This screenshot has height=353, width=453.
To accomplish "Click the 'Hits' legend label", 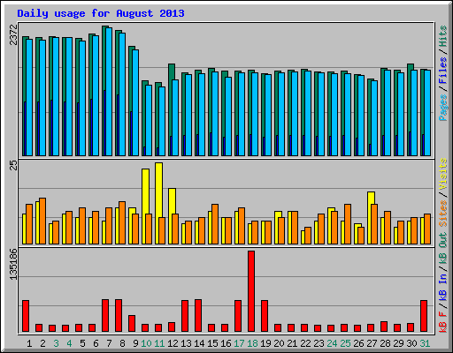I will (x=442, y=36).
